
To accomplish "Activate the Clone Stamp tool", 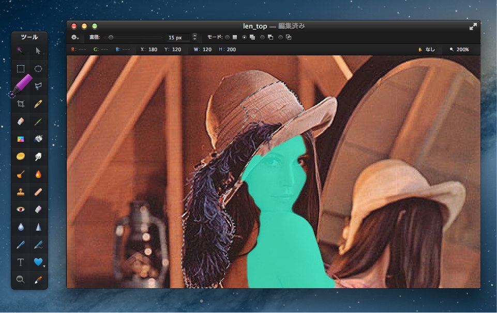I will tap(21, 192).
